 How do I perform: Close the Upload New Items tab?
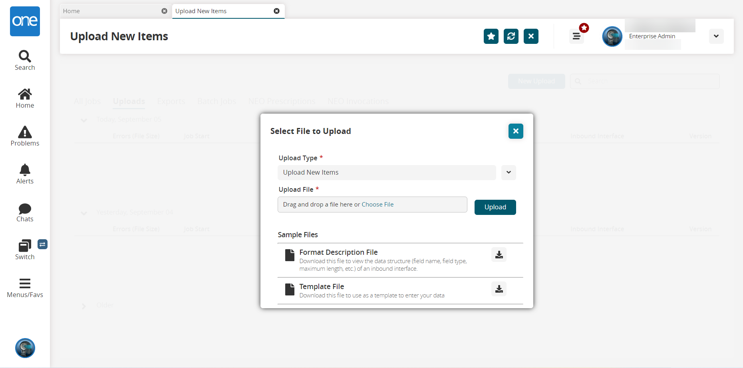276,11
